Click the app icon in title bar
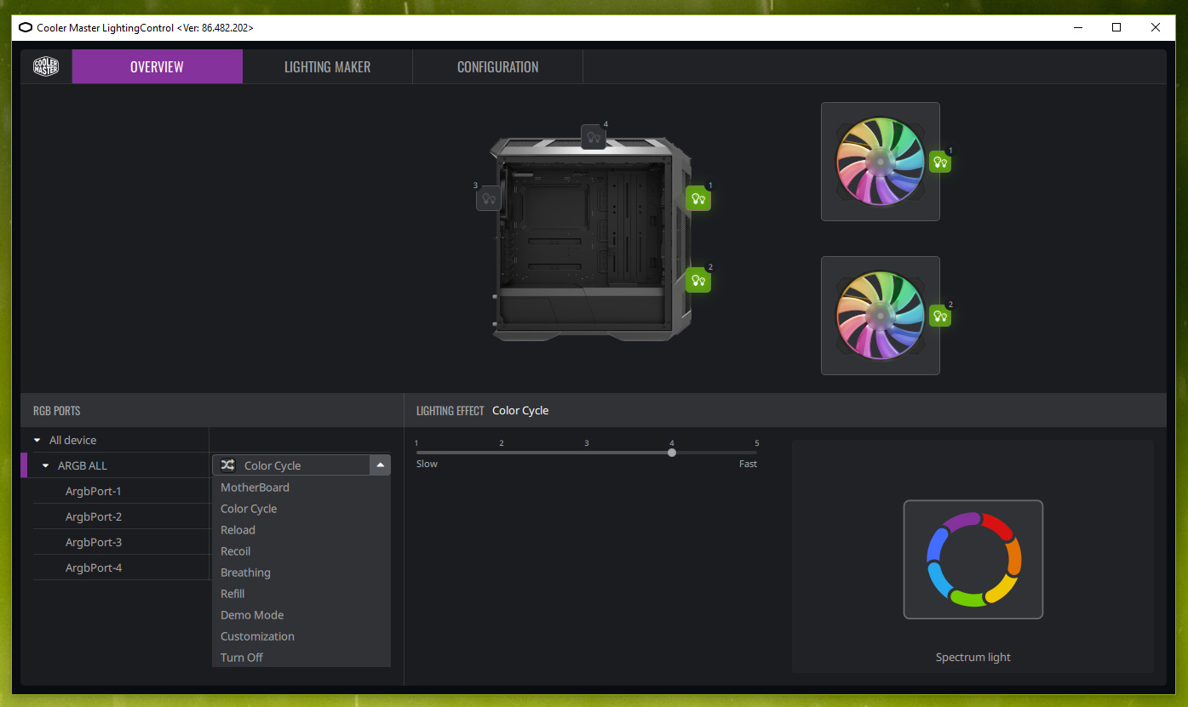 (25, 27)
